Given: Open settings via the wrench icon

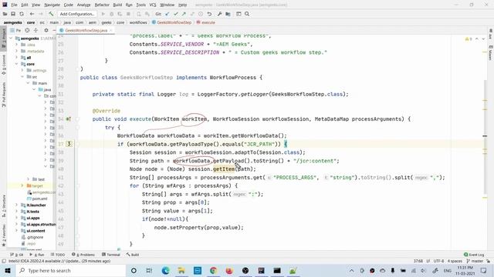Looking at the screenshot, I should click(219, 14).
